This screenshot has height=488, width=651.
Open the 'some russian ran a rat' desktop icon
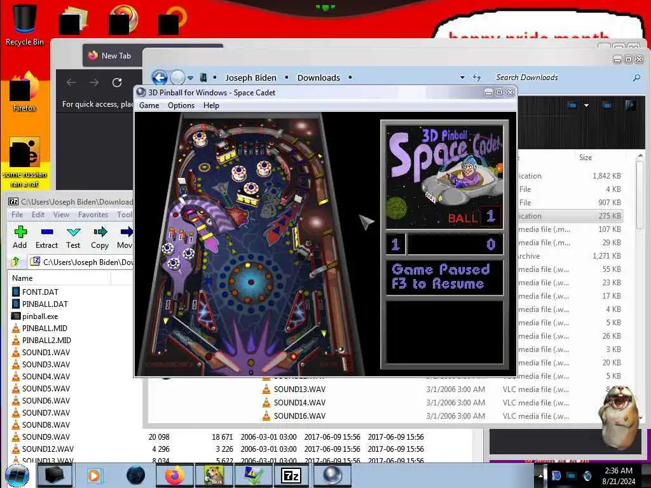point(25,162)
